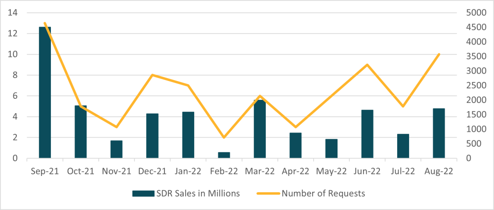
Task: Select the 'Number of Requests' legend text
Action: pyautogui.click(x=323, y=193)
